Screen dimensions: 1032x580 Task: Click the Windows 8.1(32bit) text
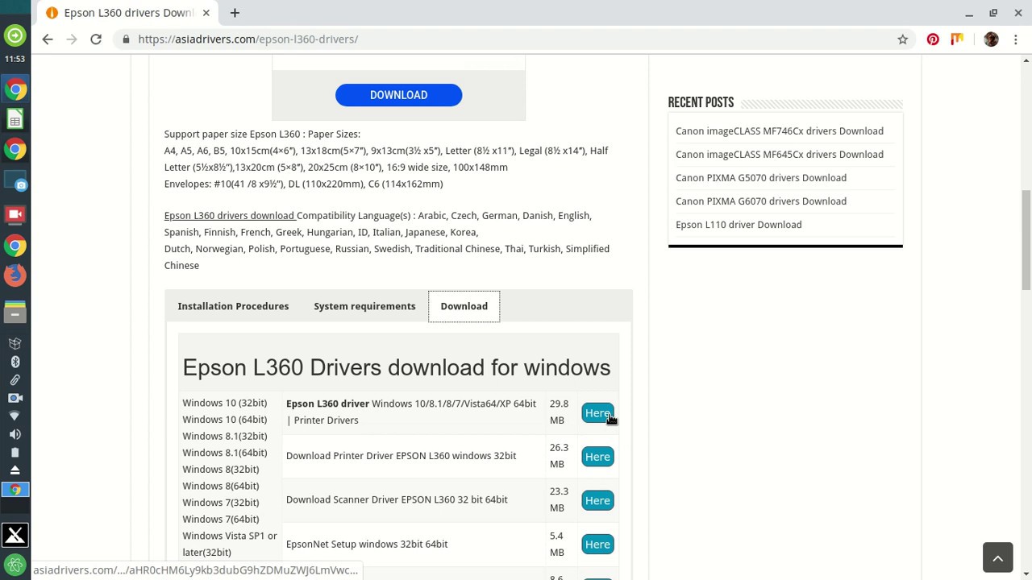[x=224, y=436]
